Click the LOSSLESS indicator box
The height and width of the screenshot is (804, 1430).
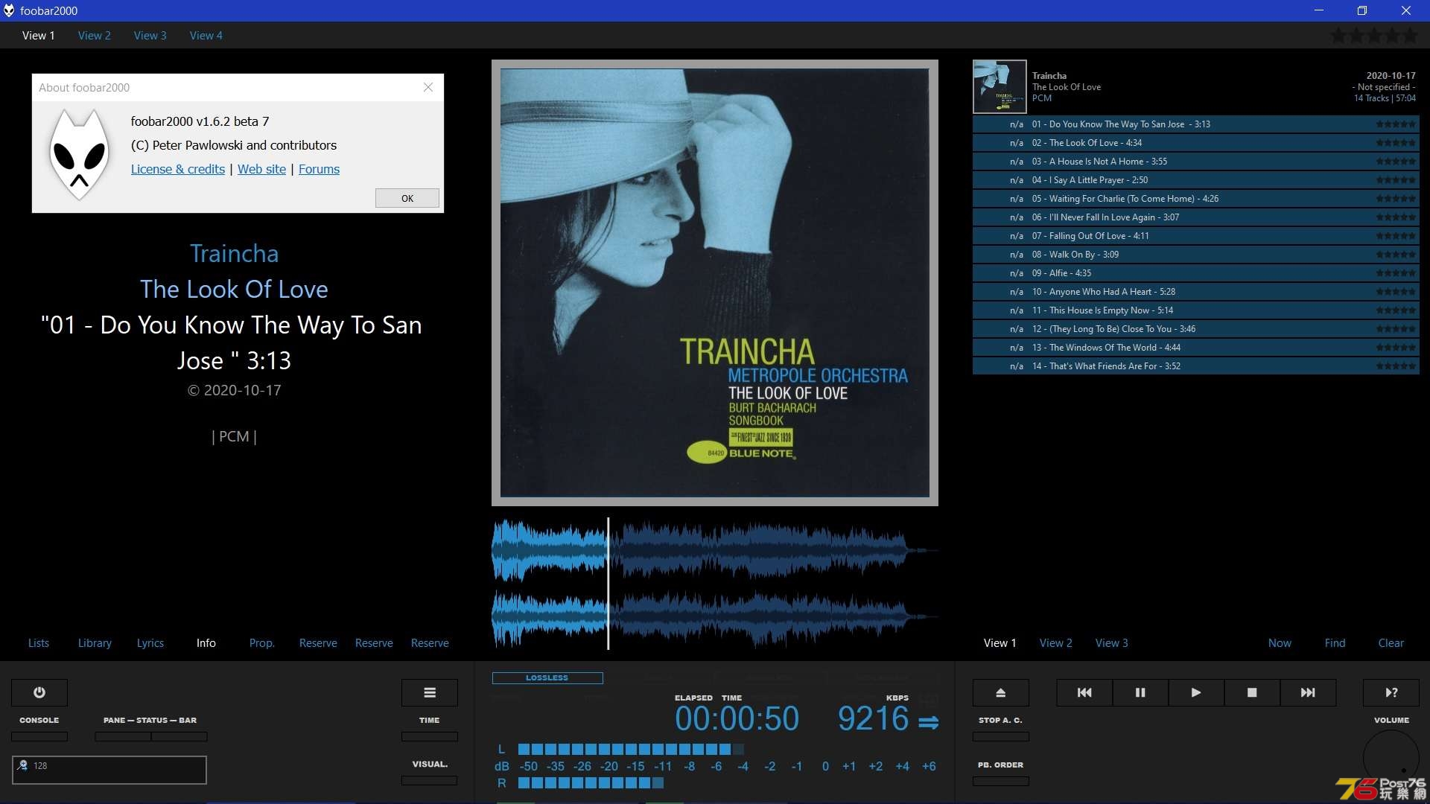click(547, 678)
